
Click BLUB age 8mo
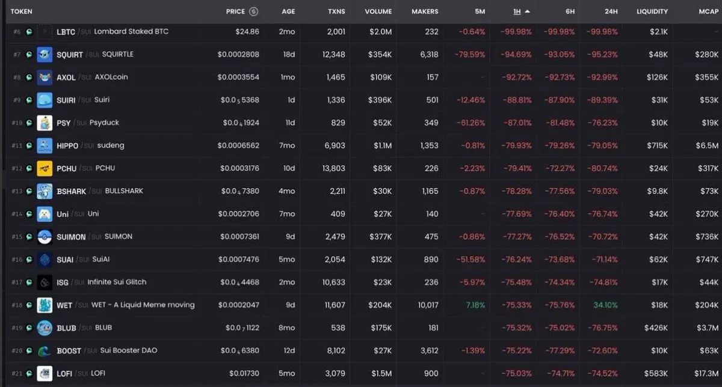(287, 328)
